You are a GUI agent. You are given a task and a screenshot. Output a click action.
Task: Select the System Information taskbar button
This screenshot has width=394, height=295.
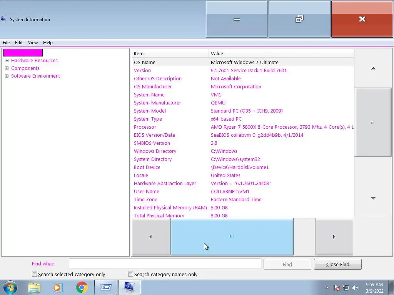coord(129,287)
